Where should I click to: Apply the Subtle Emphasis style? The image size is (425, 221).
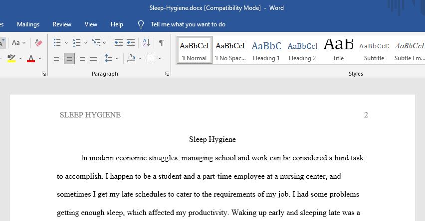pos(409,50)
